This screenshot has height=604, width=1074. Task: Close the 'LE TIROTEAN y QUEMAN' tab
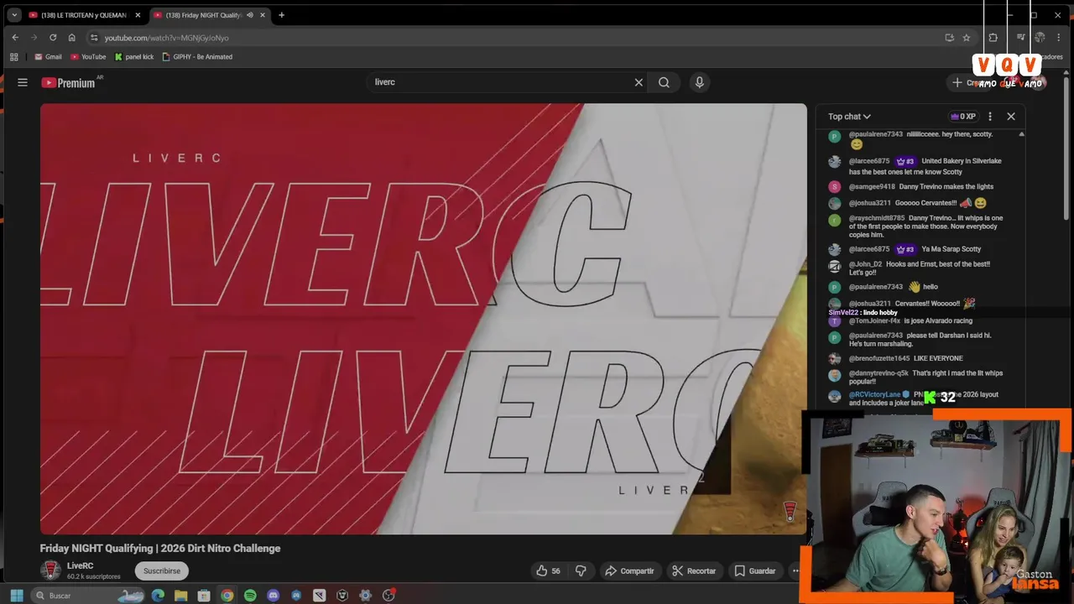click(x=138, y=15)
